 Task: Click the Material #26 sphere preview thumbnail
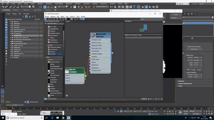(93, 35)
